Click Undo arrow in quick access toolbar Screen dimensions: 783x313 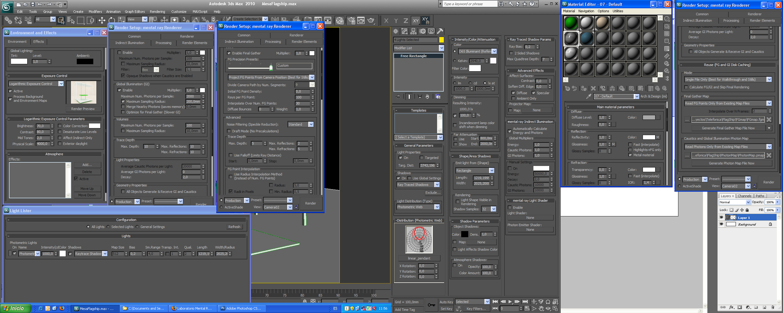pyautogui.click(x=40, y=4)
